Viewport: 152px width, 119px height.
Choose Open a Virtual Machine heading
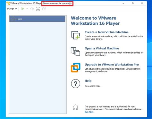102,48
